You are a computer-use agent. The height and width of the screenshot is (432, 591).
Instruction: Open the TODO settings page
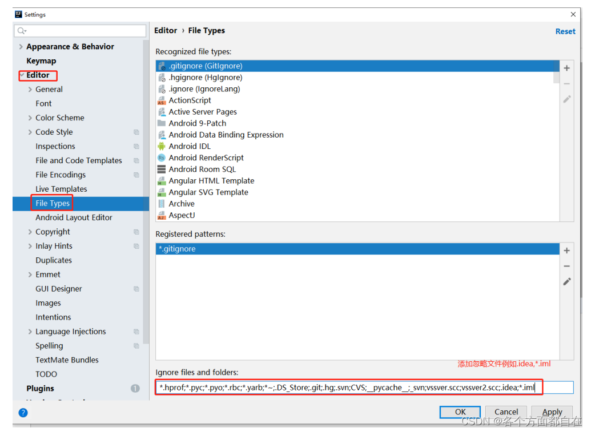click(x=46, y=374)
